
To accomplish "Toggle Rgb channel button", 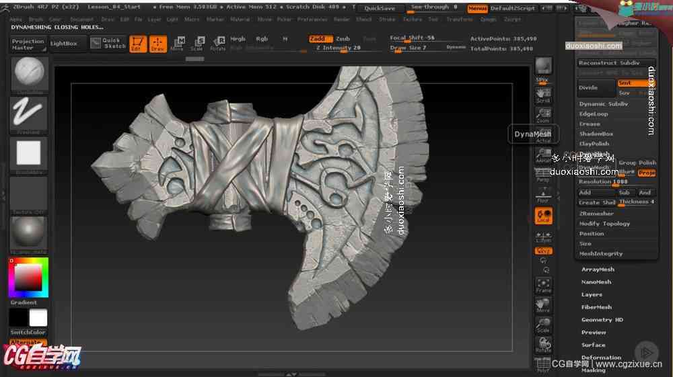I will click(x=262, y=38).
